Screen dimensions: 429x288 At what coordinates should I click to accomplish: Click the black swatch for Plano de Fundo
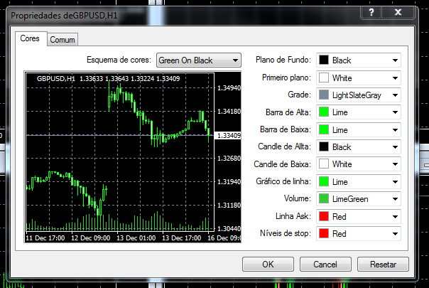point(324,60)
